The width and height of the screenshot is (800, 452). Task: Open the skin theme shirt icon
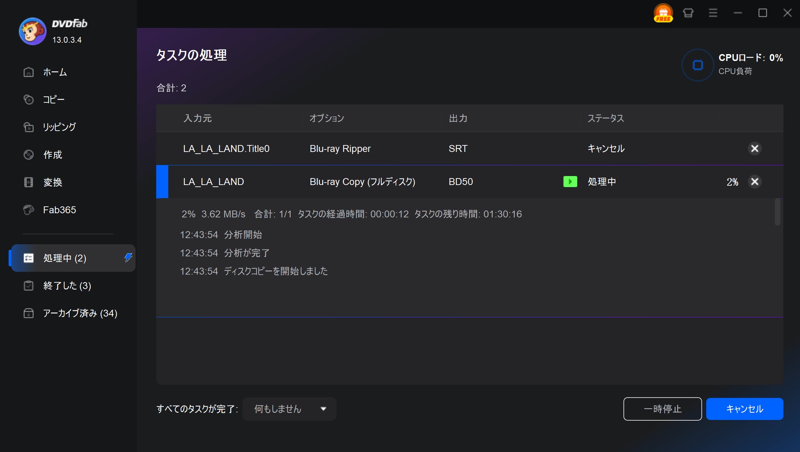point(688,13)
